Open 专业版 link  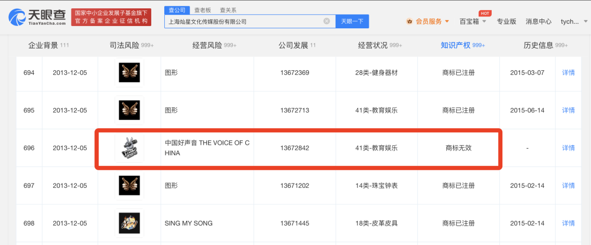506,21
